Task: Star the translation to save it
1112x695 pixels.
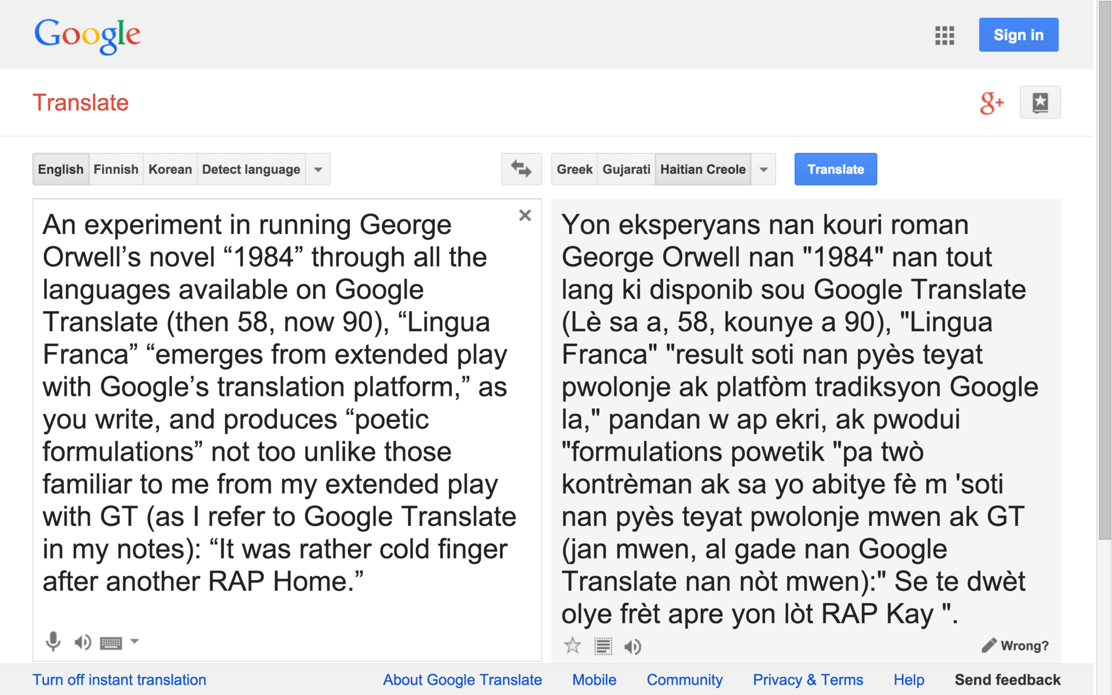Action: coord(572,646)
